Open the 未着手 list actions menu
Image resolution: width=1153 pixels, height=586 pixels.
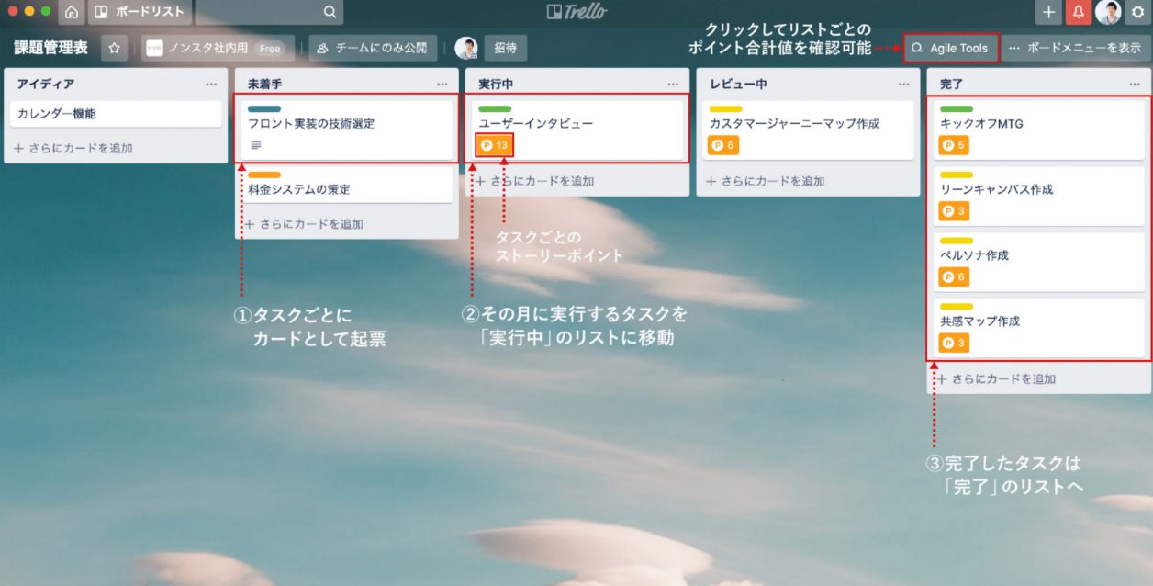click(x=442, y=84)
